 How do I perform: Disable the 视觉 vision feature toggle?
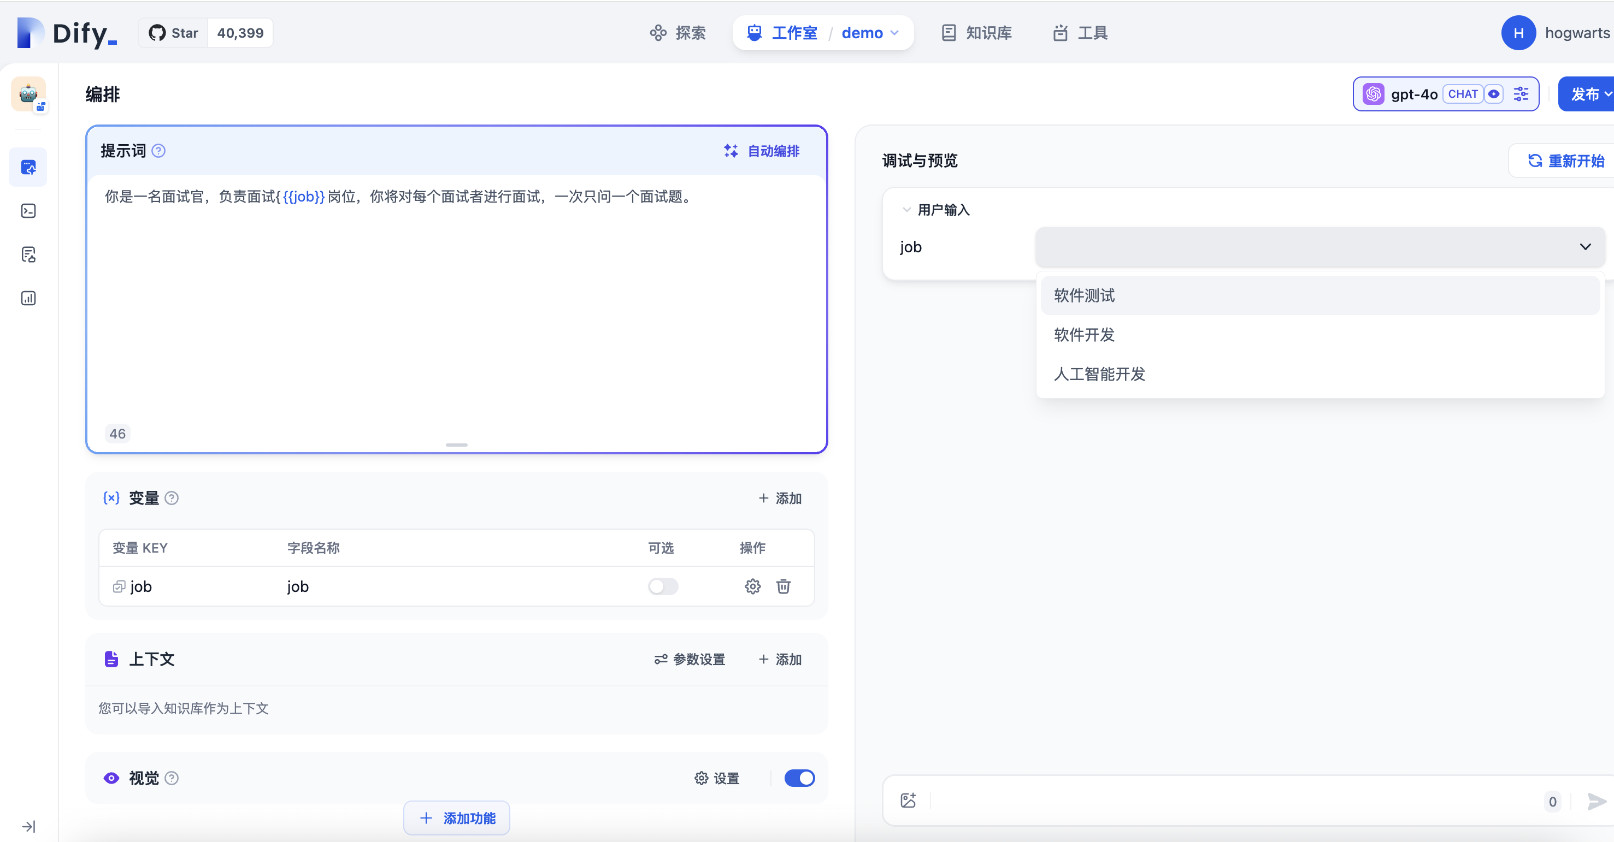pos(799,778)
